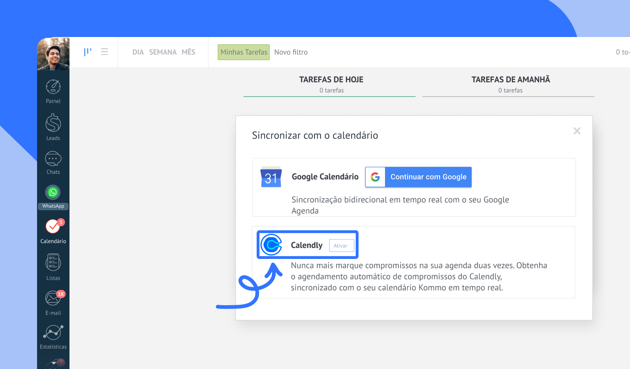The image size is (630, 369).
Task: Switch to pipeline column view
Action: 87,52
